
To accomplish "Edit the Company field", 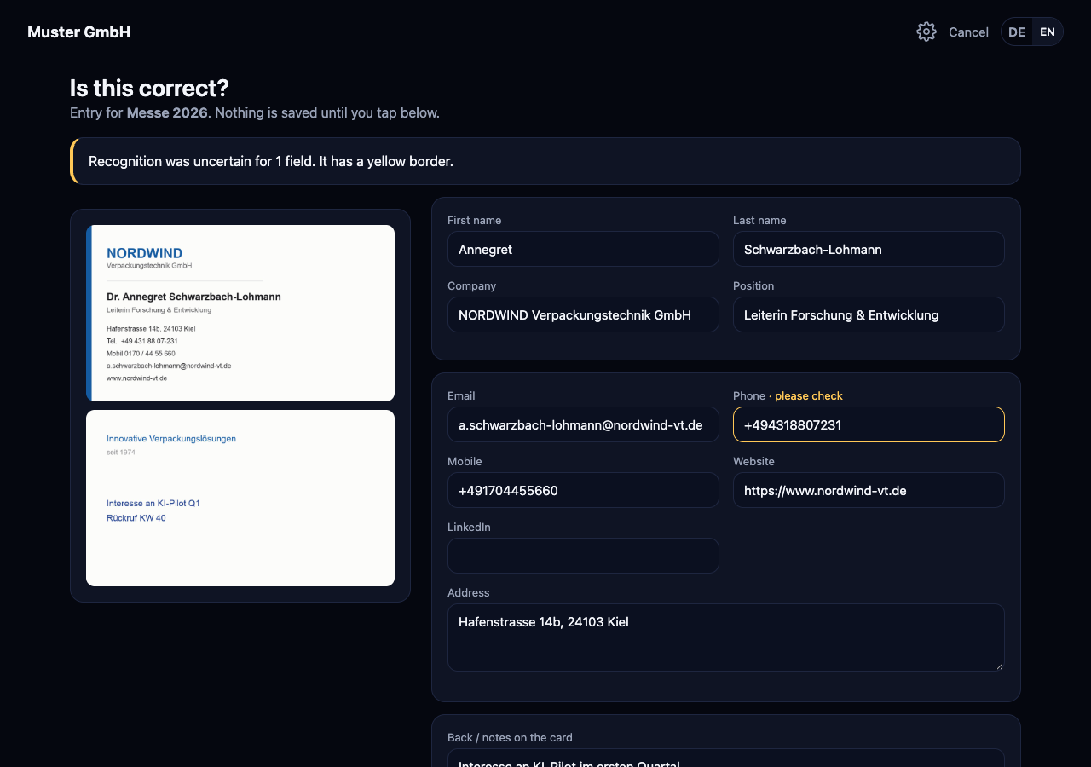I will 583,314.
